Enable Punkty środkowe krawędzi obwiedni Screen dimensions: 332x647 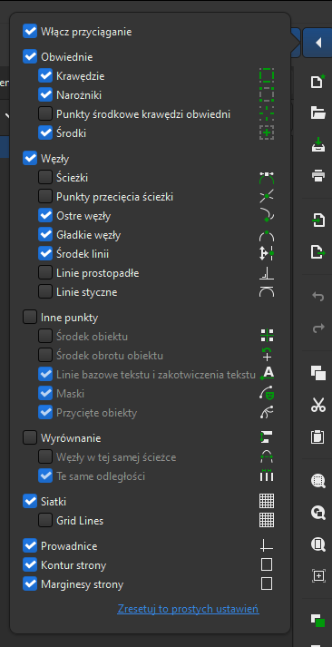(45, 114)
